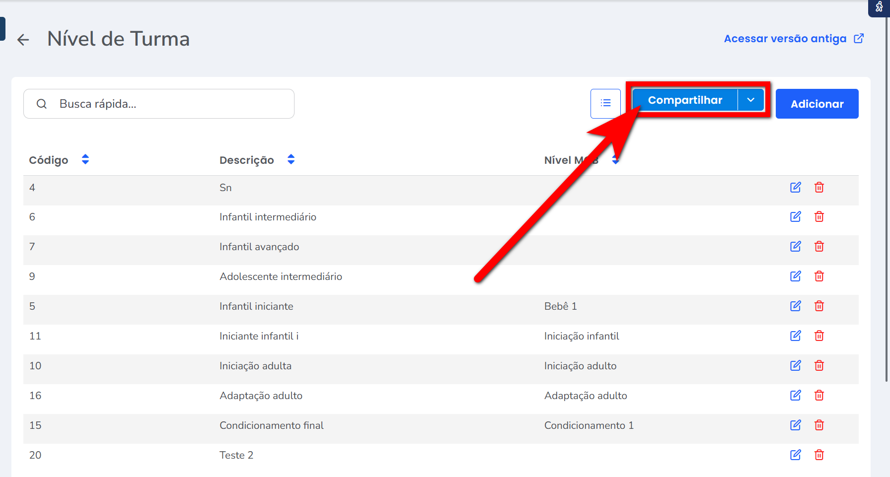Delete the Adolescente intermediário entry

819,276
